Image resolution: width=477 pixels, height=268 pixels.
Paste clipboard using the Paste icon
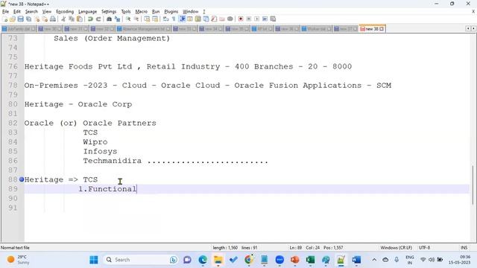80,19
